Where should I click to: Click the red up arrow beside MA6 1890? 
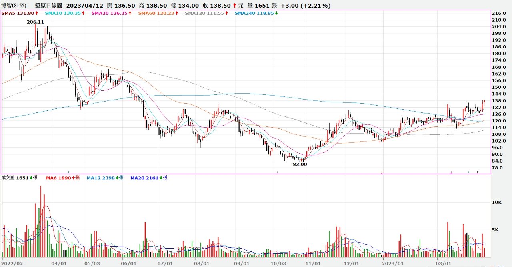click(73, 178)
